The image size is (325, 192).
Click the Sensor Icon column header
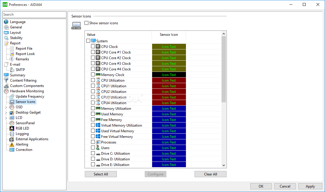pos(169,35)
